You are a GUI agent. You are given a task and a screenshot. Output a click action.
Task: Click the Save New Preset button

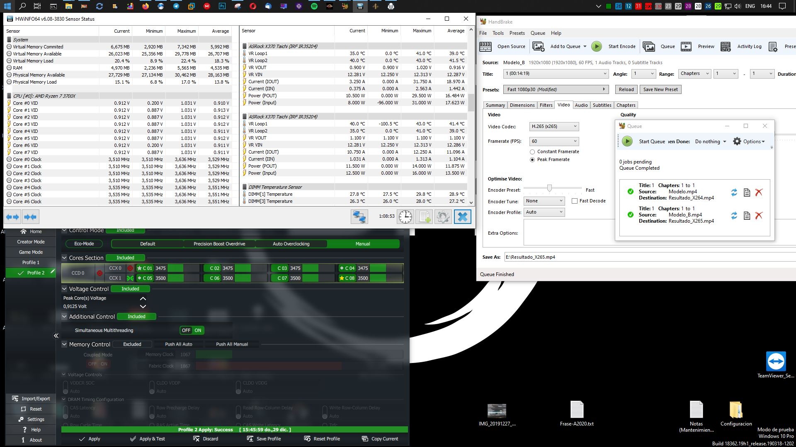(x=660, y=89)
